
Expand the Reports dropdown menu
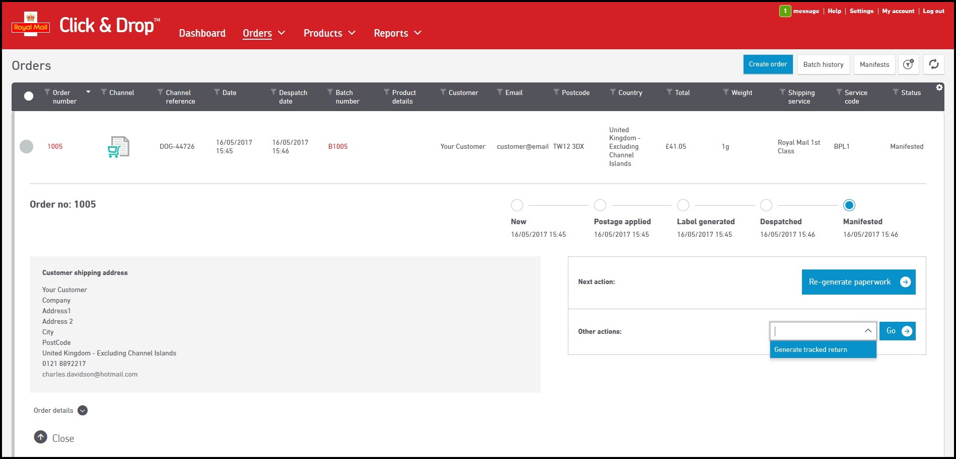(397, 33)
